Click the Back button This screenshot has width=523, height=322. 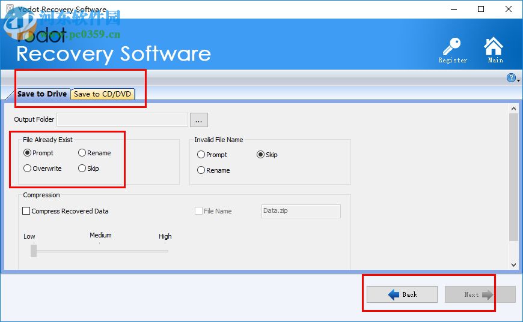coord(402,294)
